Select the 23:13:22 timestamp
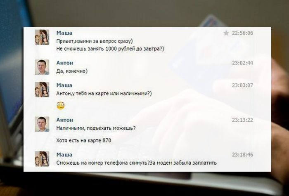This screenshot has height=196, width=289. tap(242, 120)
